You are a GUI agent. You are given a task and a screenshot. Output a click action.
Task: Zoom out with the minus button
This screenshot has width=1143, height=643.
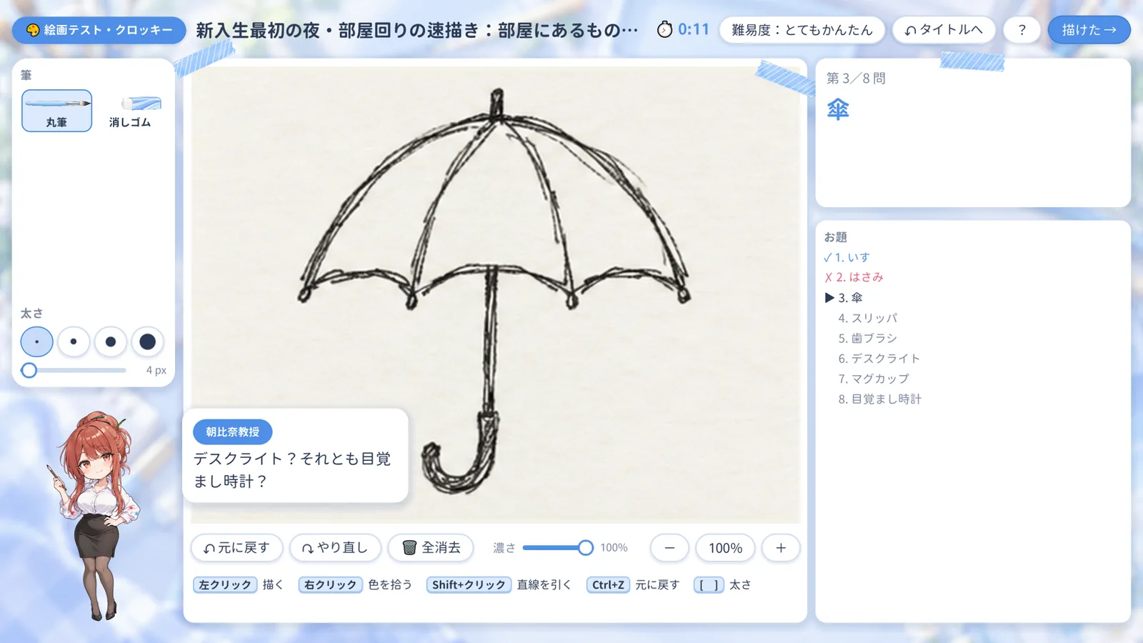pyautogui.click(x=669, y=548)
